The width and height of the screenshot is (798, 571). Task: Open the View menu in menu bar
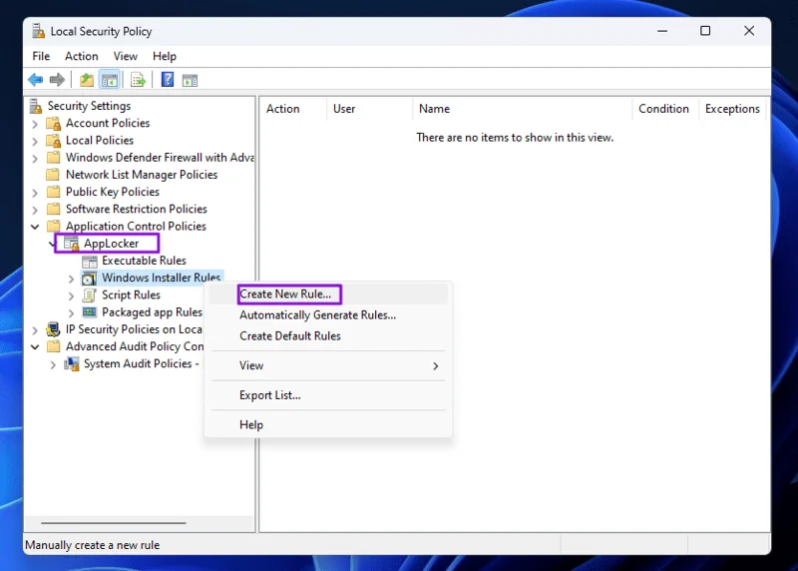126,56
